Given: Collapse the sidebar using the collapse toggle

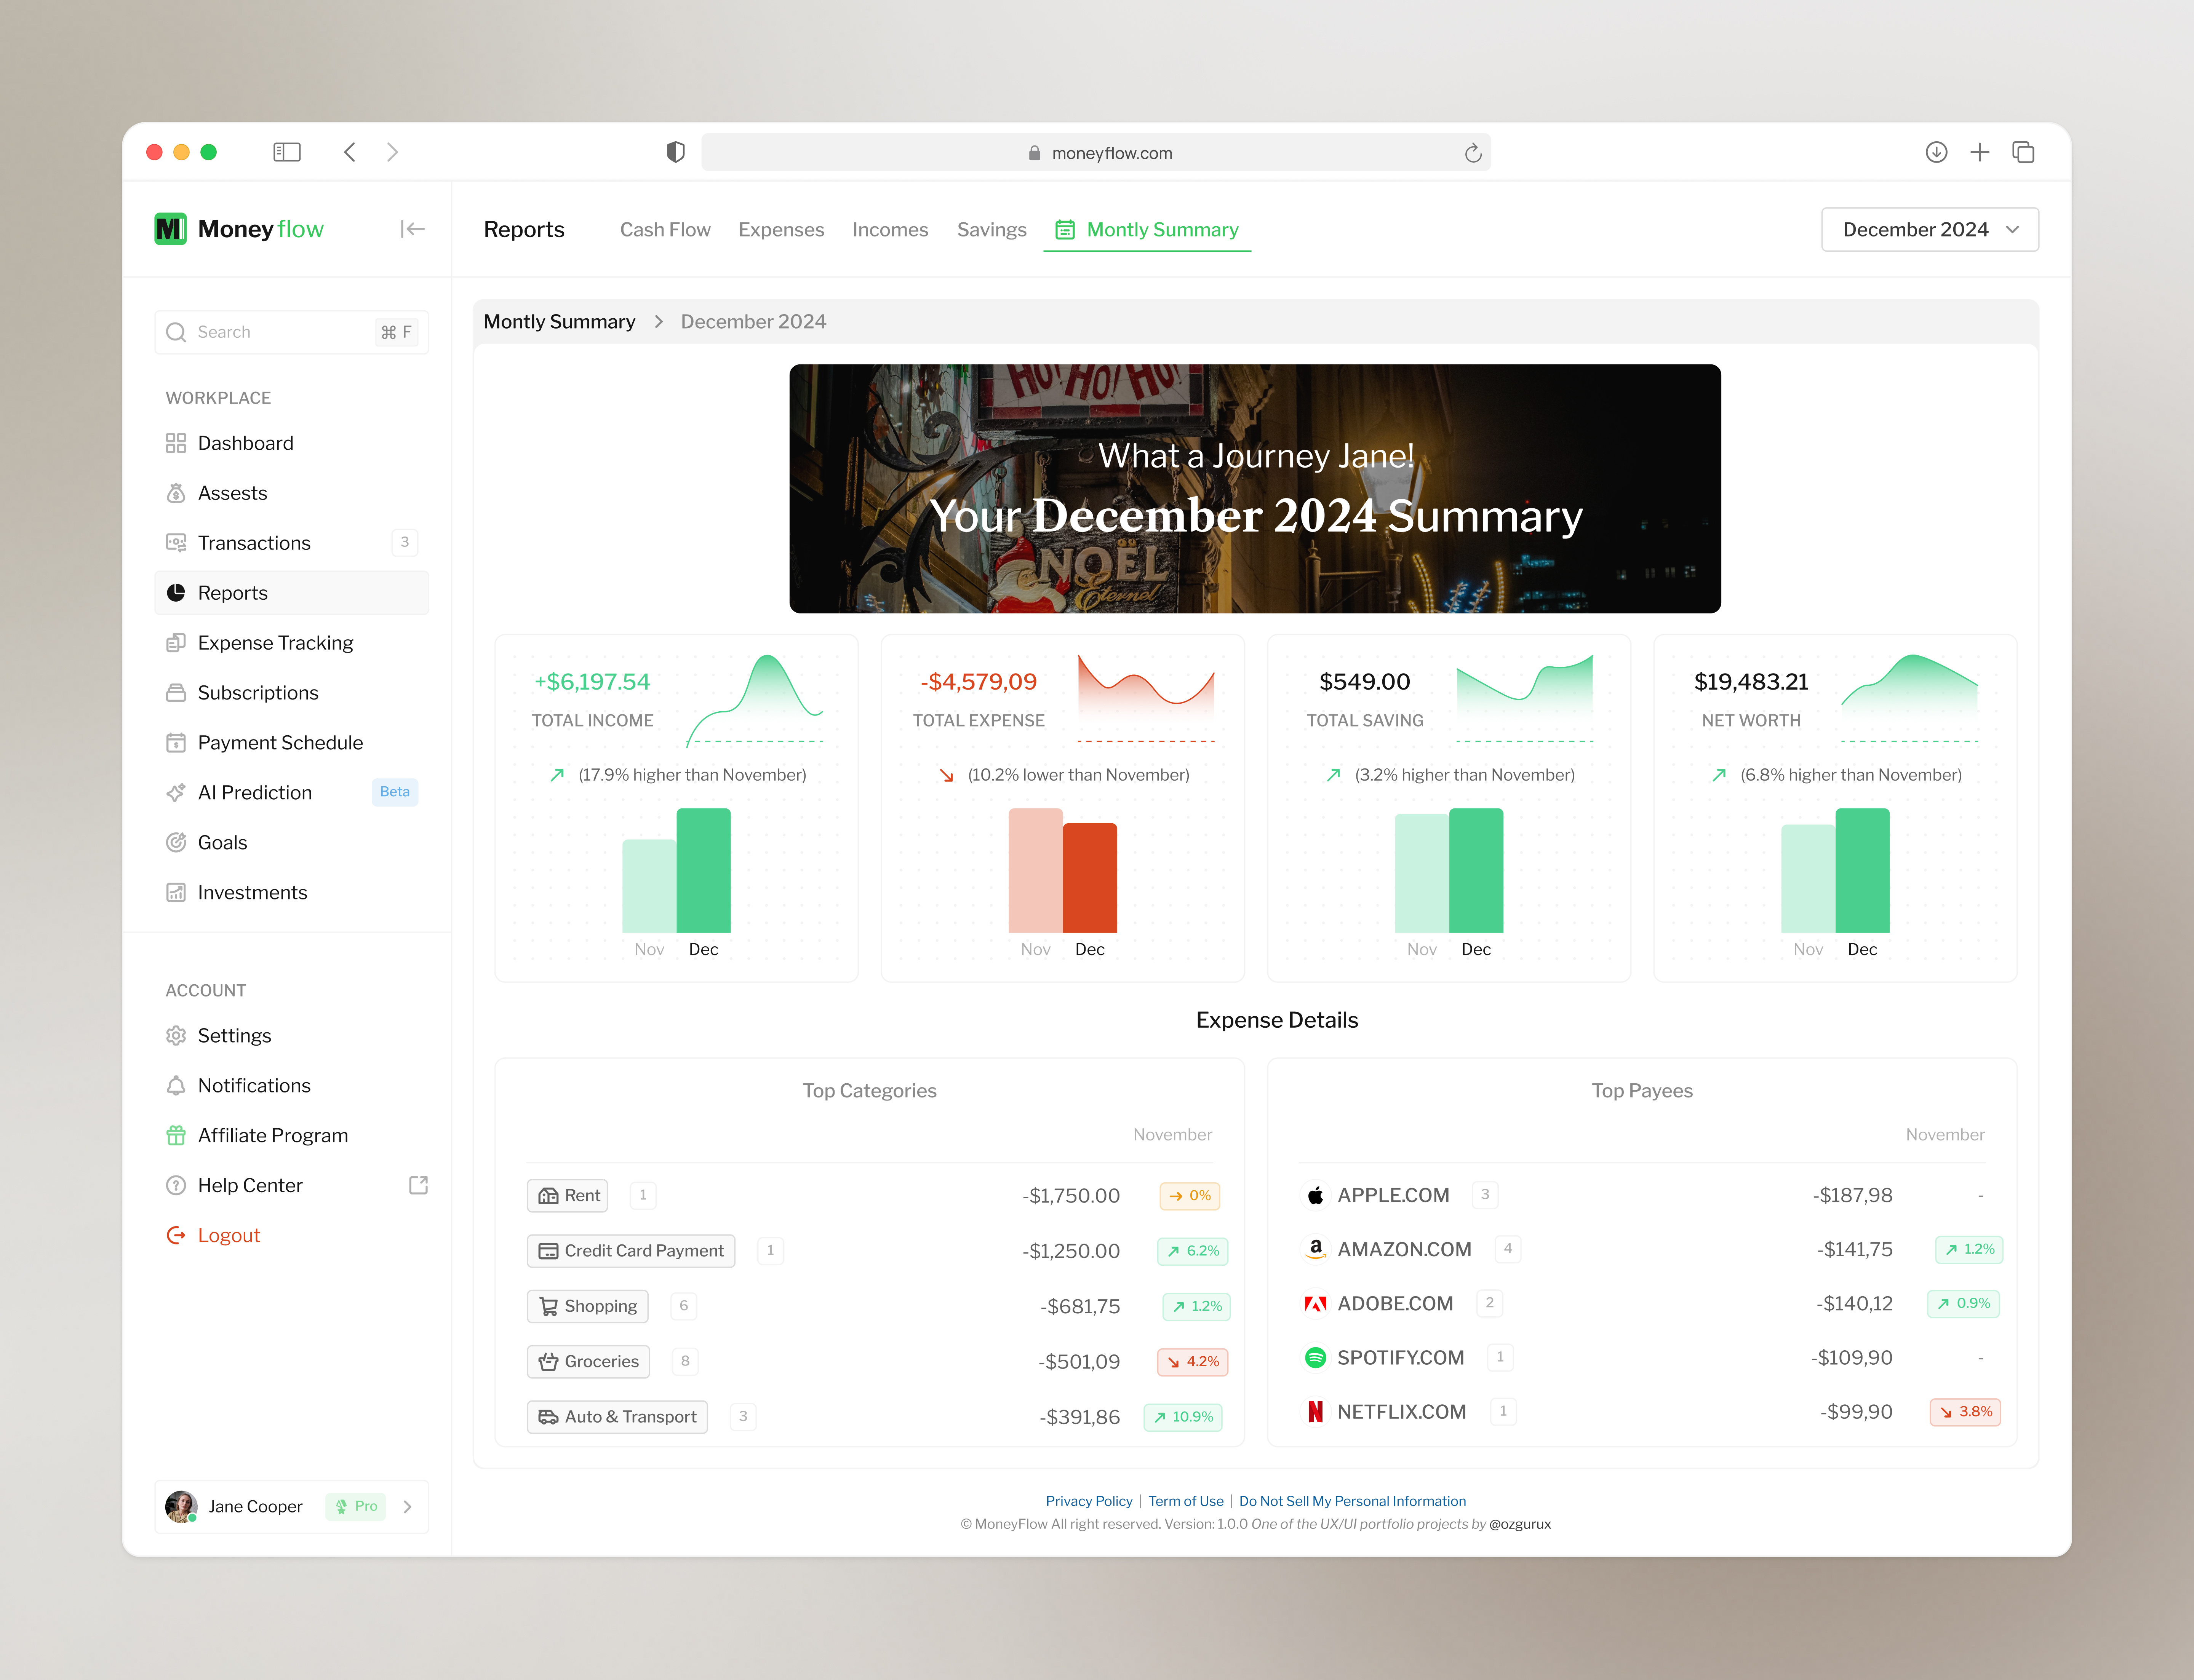Looking at the screenshot, I should (x=412, y=229).
